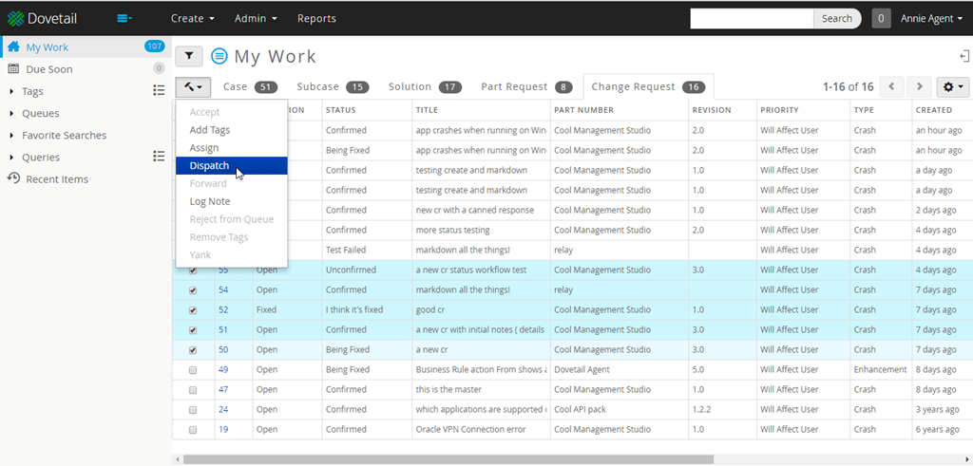973x466 pixels.
Task: Switch to the Part Request tab
Action: pyautogui.click(x=526, y=86)
